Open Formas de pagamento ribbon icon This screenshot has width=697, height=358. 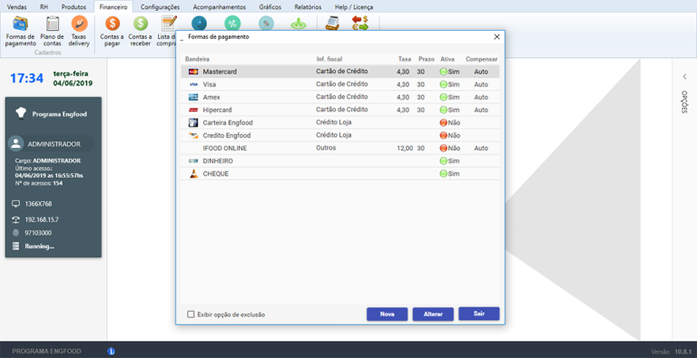(21, 23)
